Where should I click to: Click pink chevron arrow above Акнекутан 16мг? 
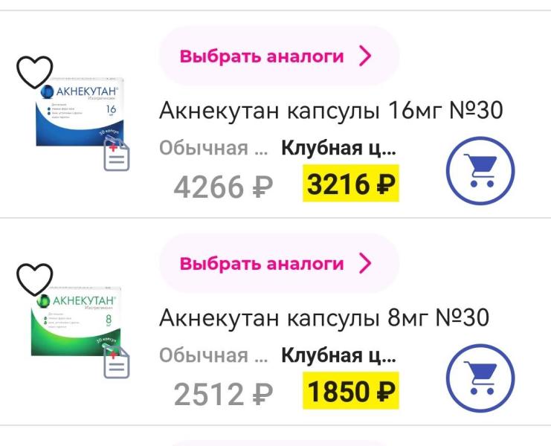click(x=365, y=56)
